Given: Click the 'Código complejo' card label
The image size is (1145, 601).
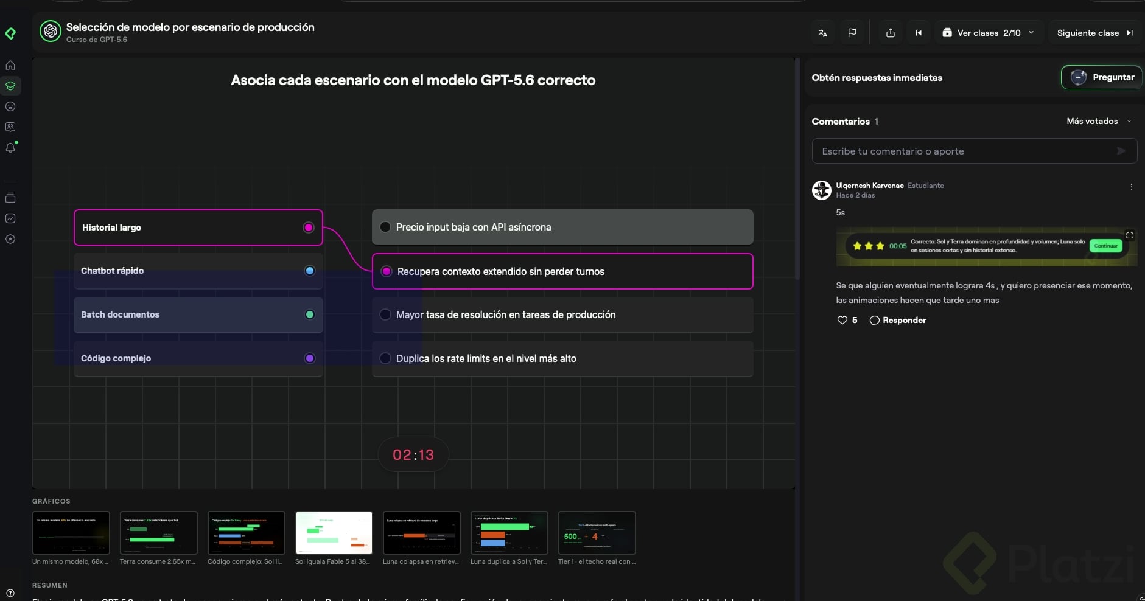Looking at the screenshot, I should coord(116,358).
